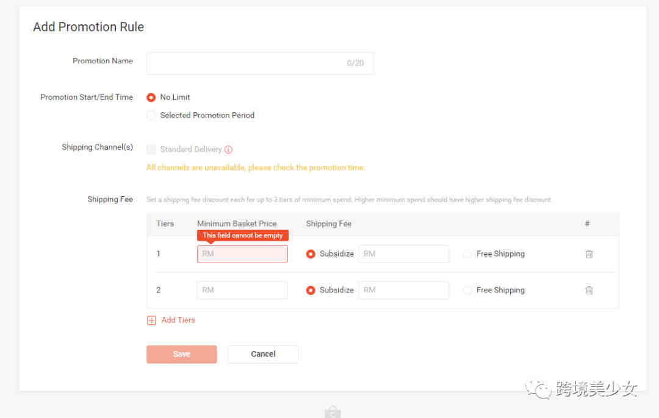The image size is (659, 418).
Task: Select the No Limit radio option
Action: (151, 97)
